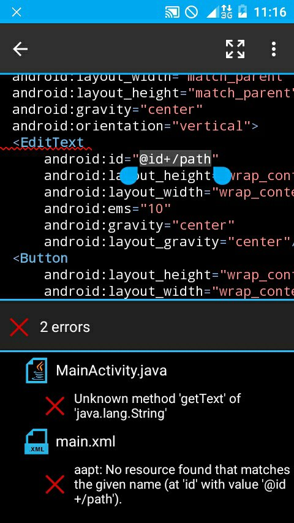
Task: Tap the battery charging status icon
Action: tap(243, 12)
